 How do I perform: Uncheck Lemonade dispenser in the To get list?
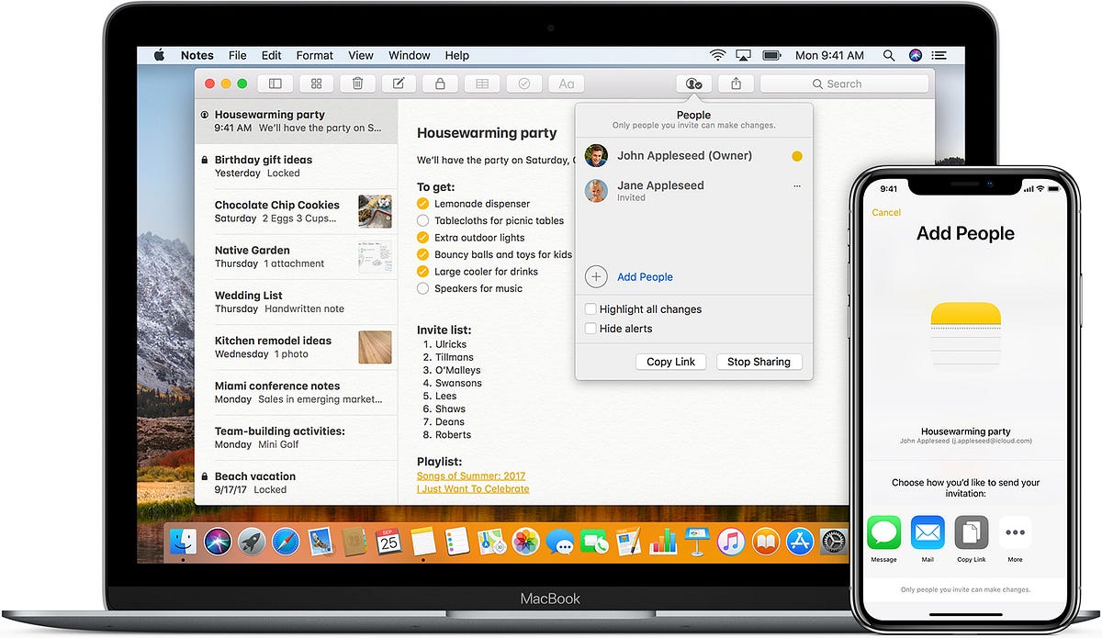[x=422, y=203]
